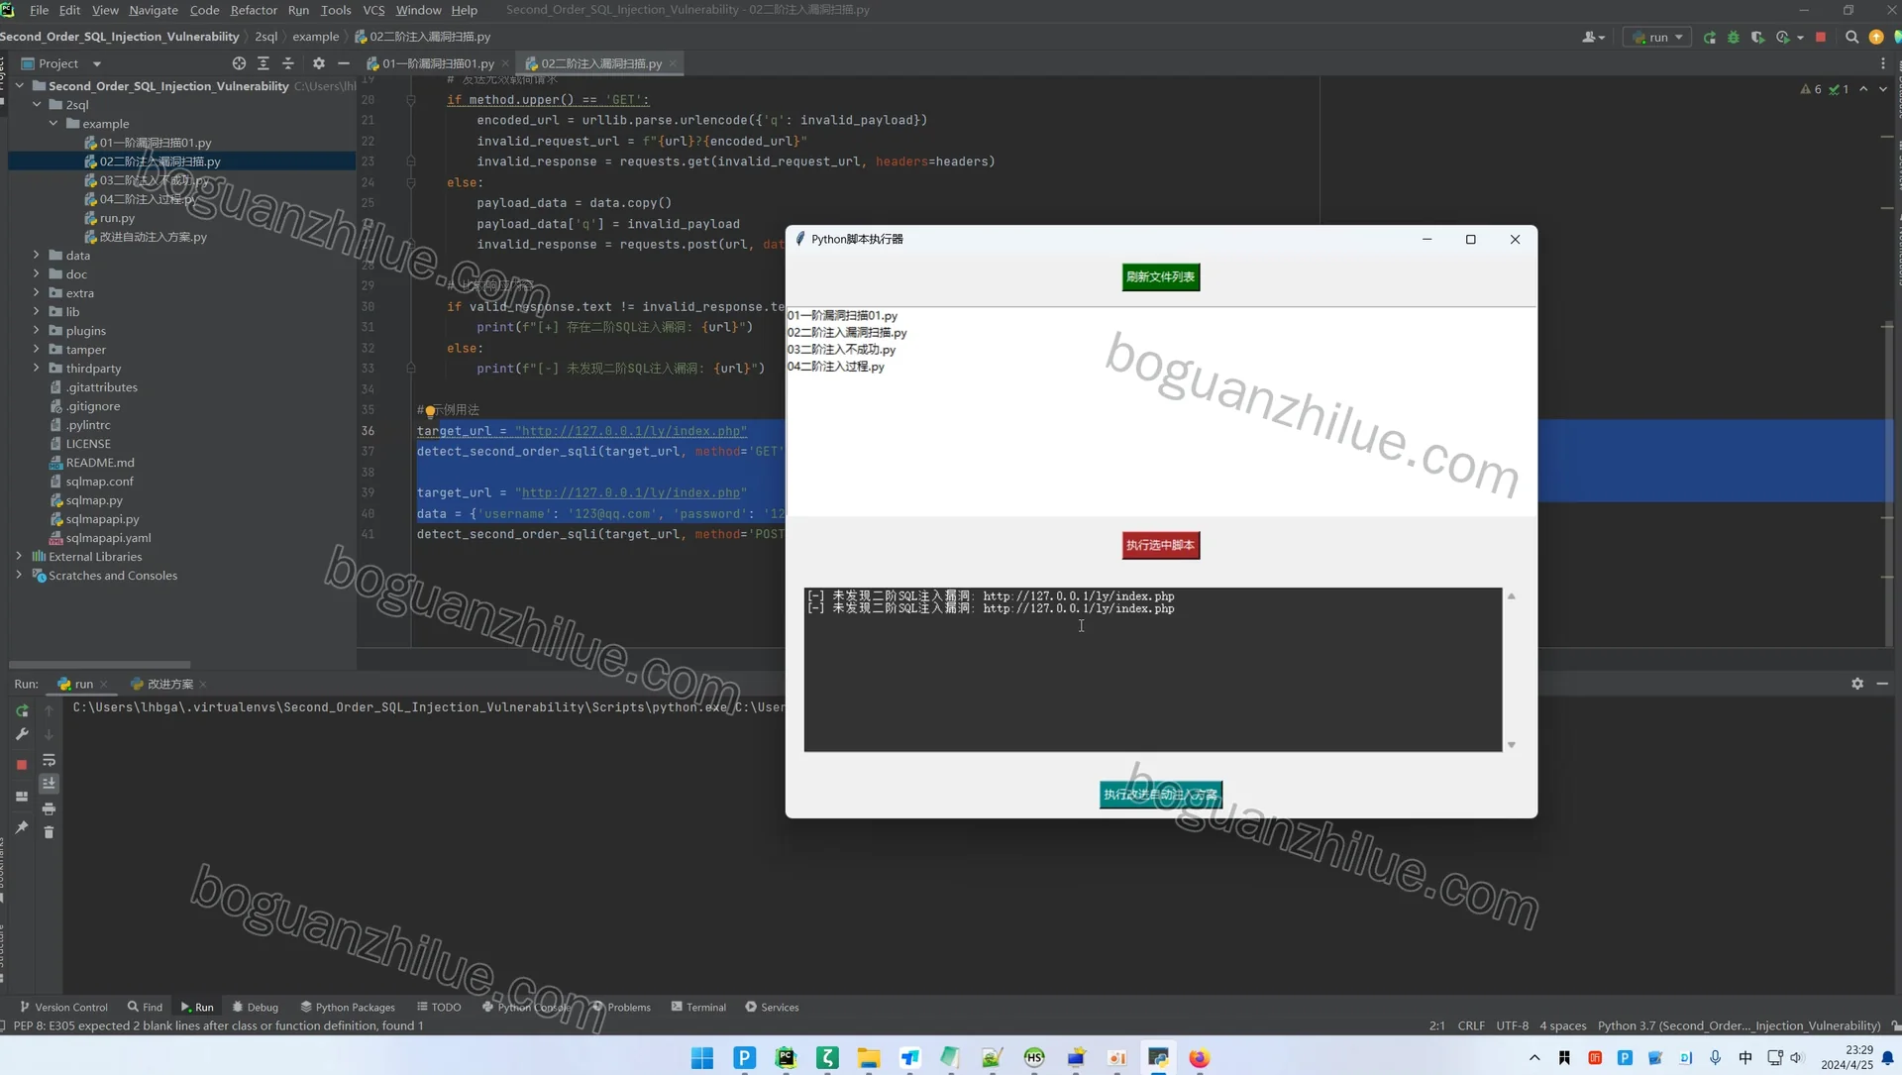Open the Refactor menu
Image resolution: width=1902 pixels, height=1075 pixels.
[x=254, y=10]
